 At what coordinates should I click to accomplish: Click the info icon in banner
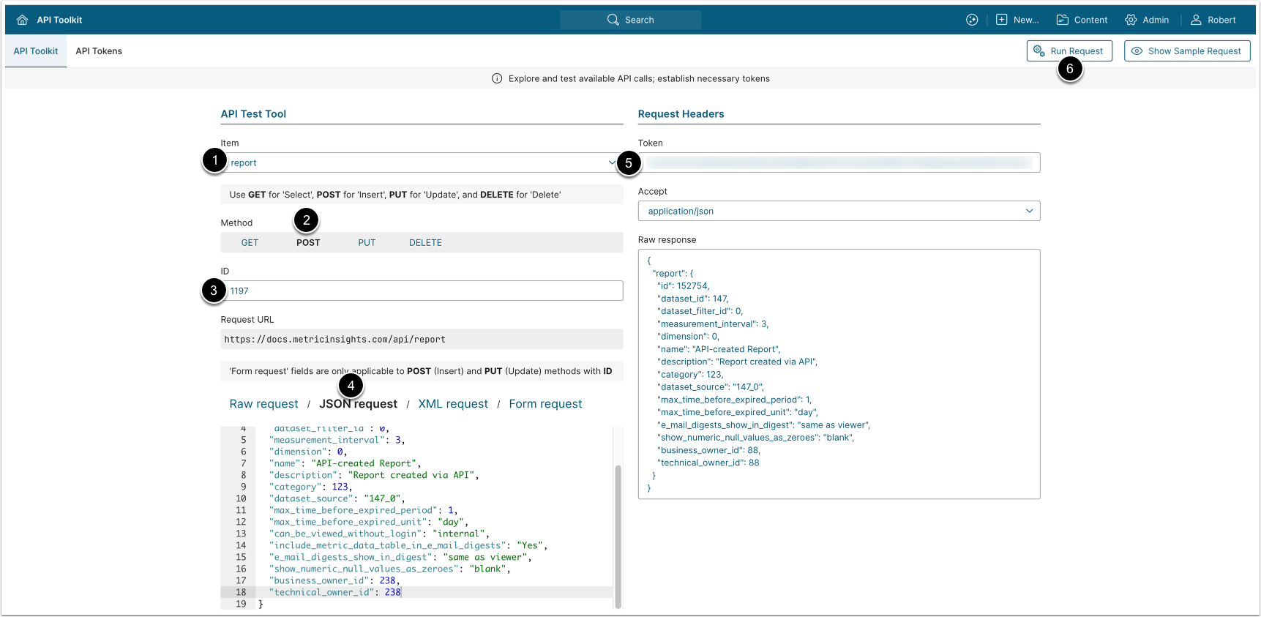click(x=497, y=79)
